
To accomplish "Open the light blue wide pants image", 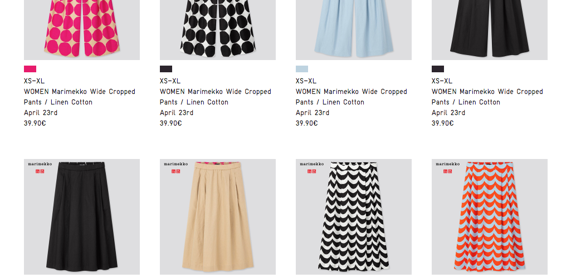I will pos(353,30).
